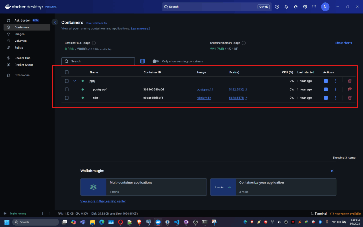Stop the n8n-1 container
The height and width of the screenshot is (227, 363).
pos(326,98)
